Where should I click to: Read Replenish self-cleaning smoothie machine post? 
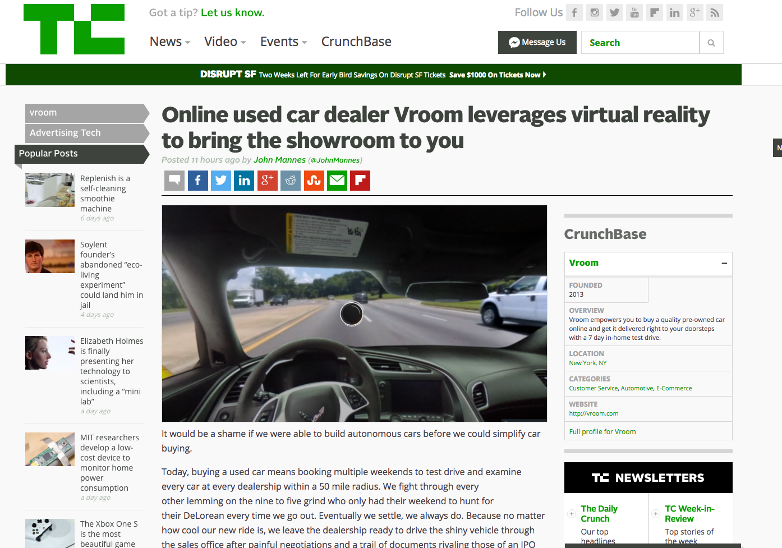(105, 194)
